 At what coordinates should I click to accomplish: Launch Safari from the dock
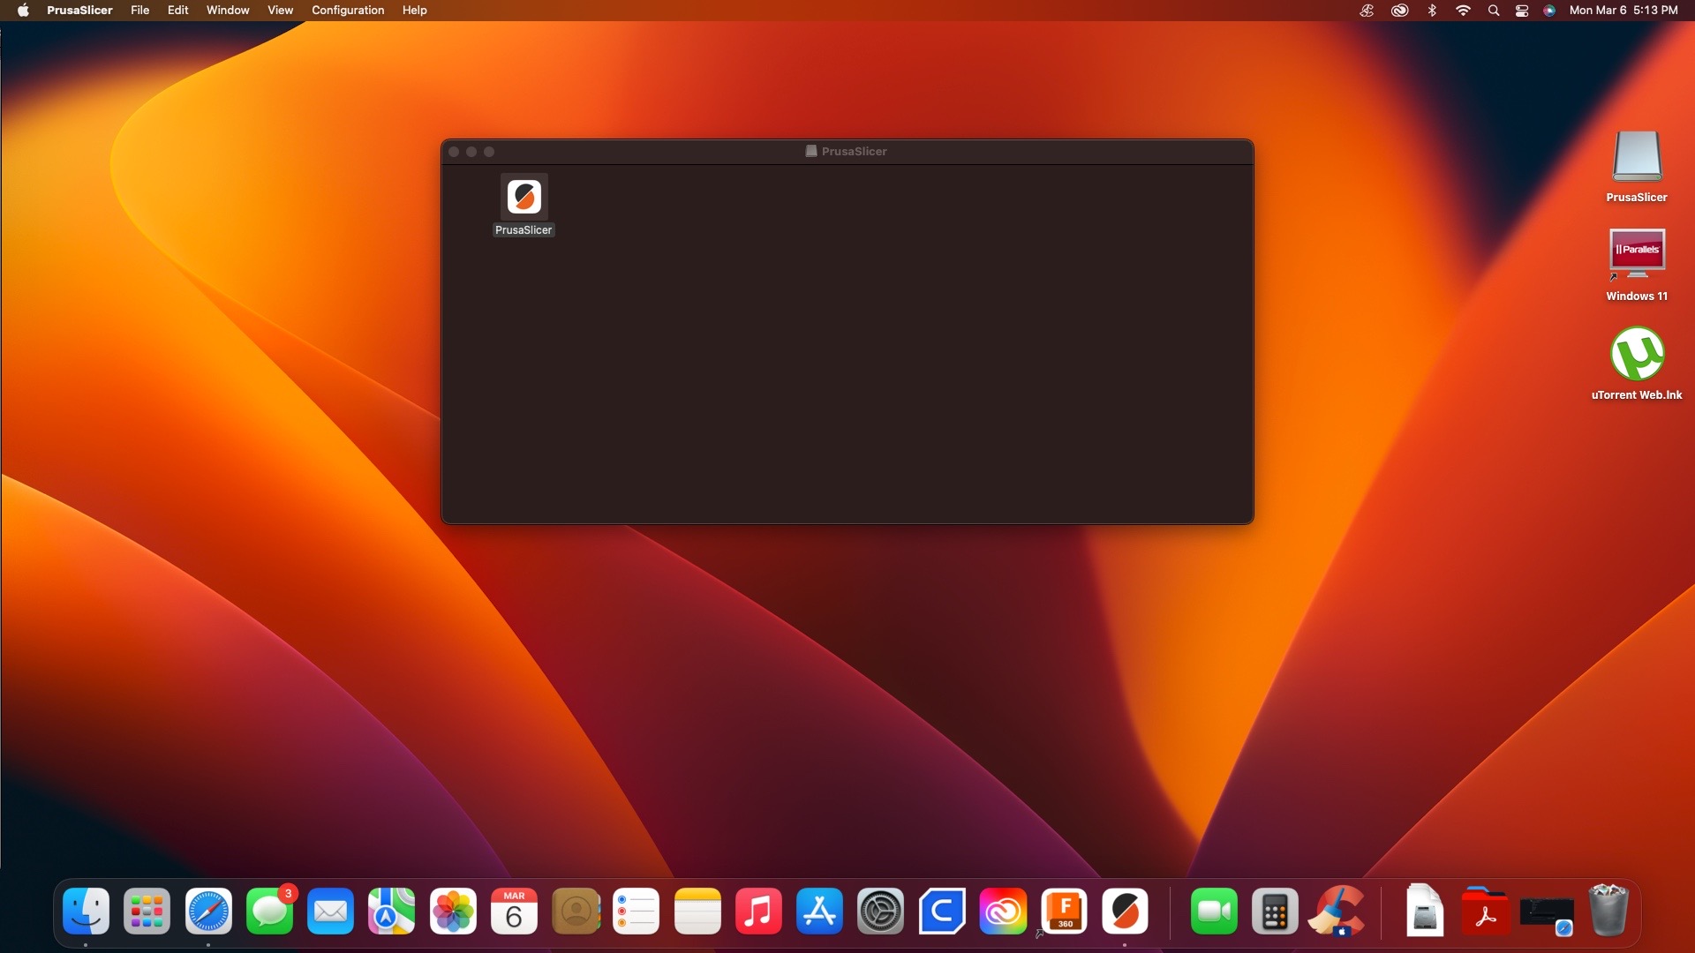208,912
